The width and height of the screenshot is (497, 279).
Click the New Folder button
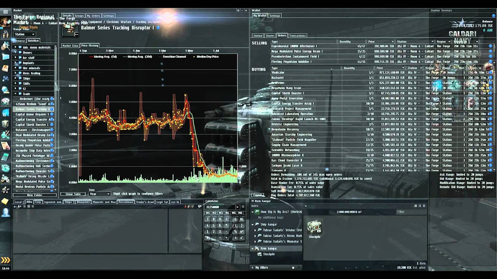(x=35, y=195)
